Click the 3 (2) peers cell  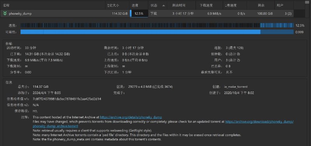point(288,14)
